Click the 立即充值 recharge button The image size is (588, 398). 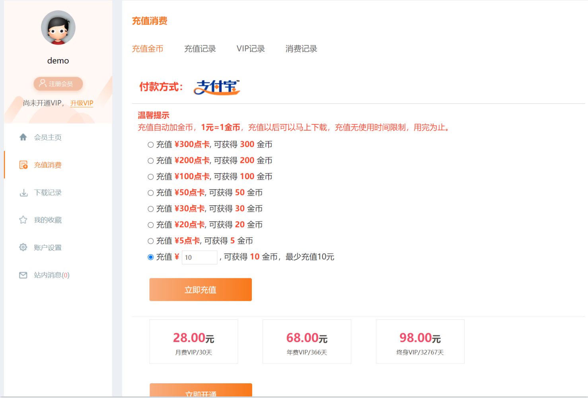click(x=200, y=290)
